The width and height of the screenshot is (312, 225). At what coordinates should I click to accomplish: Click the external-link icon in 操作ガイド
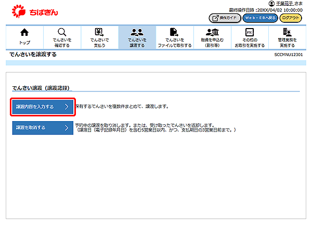[216, 18]
